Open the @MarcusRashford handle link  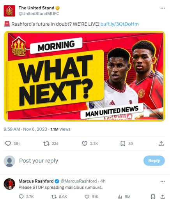(x=79, y=181)
